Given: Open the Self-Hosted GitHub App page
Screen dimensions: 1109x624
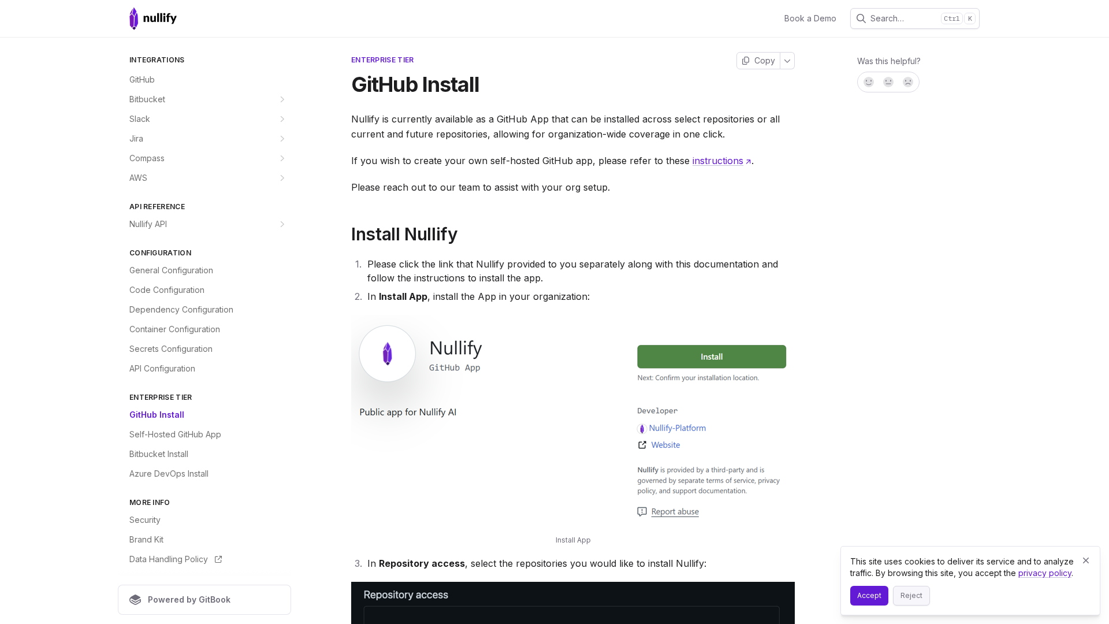Looking at the screenshot, I should click(x=175, y=434).
